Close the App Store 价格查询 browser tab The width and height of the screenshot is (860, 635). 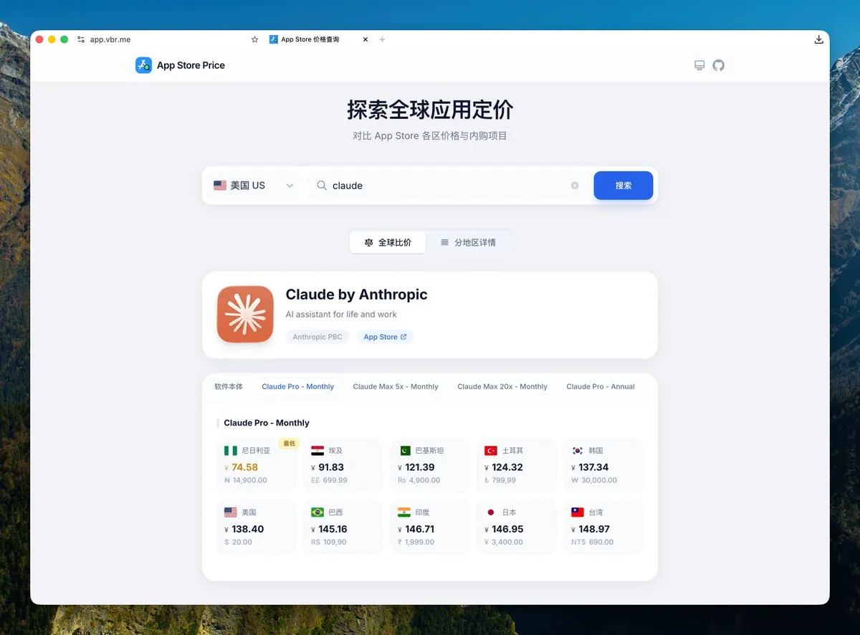(365, 39)
